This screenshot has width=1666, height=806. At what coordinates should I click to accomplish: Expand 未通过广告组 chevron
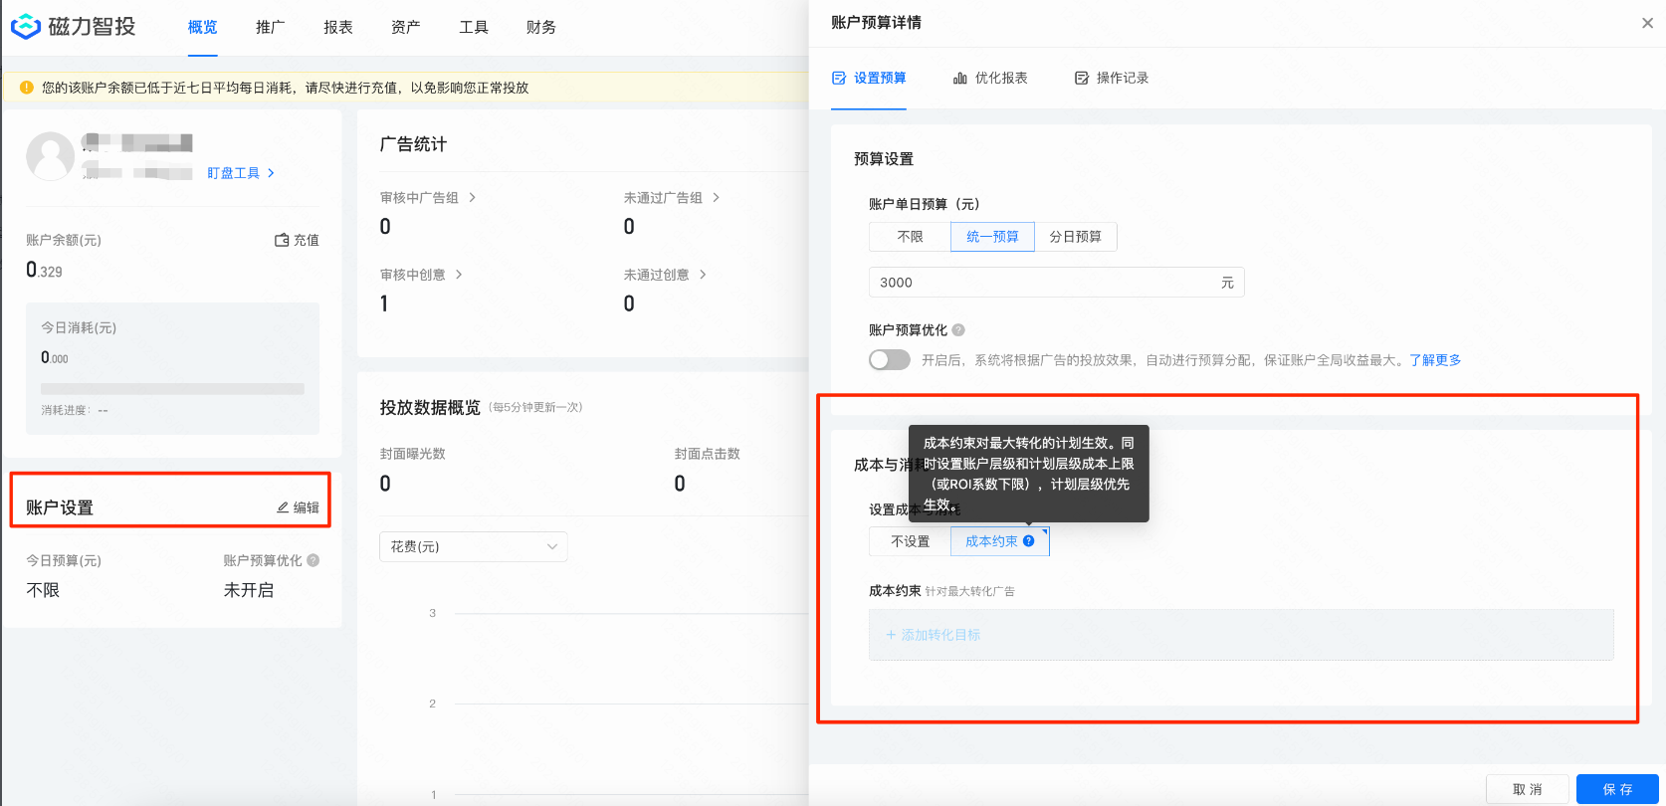[716, 198]
